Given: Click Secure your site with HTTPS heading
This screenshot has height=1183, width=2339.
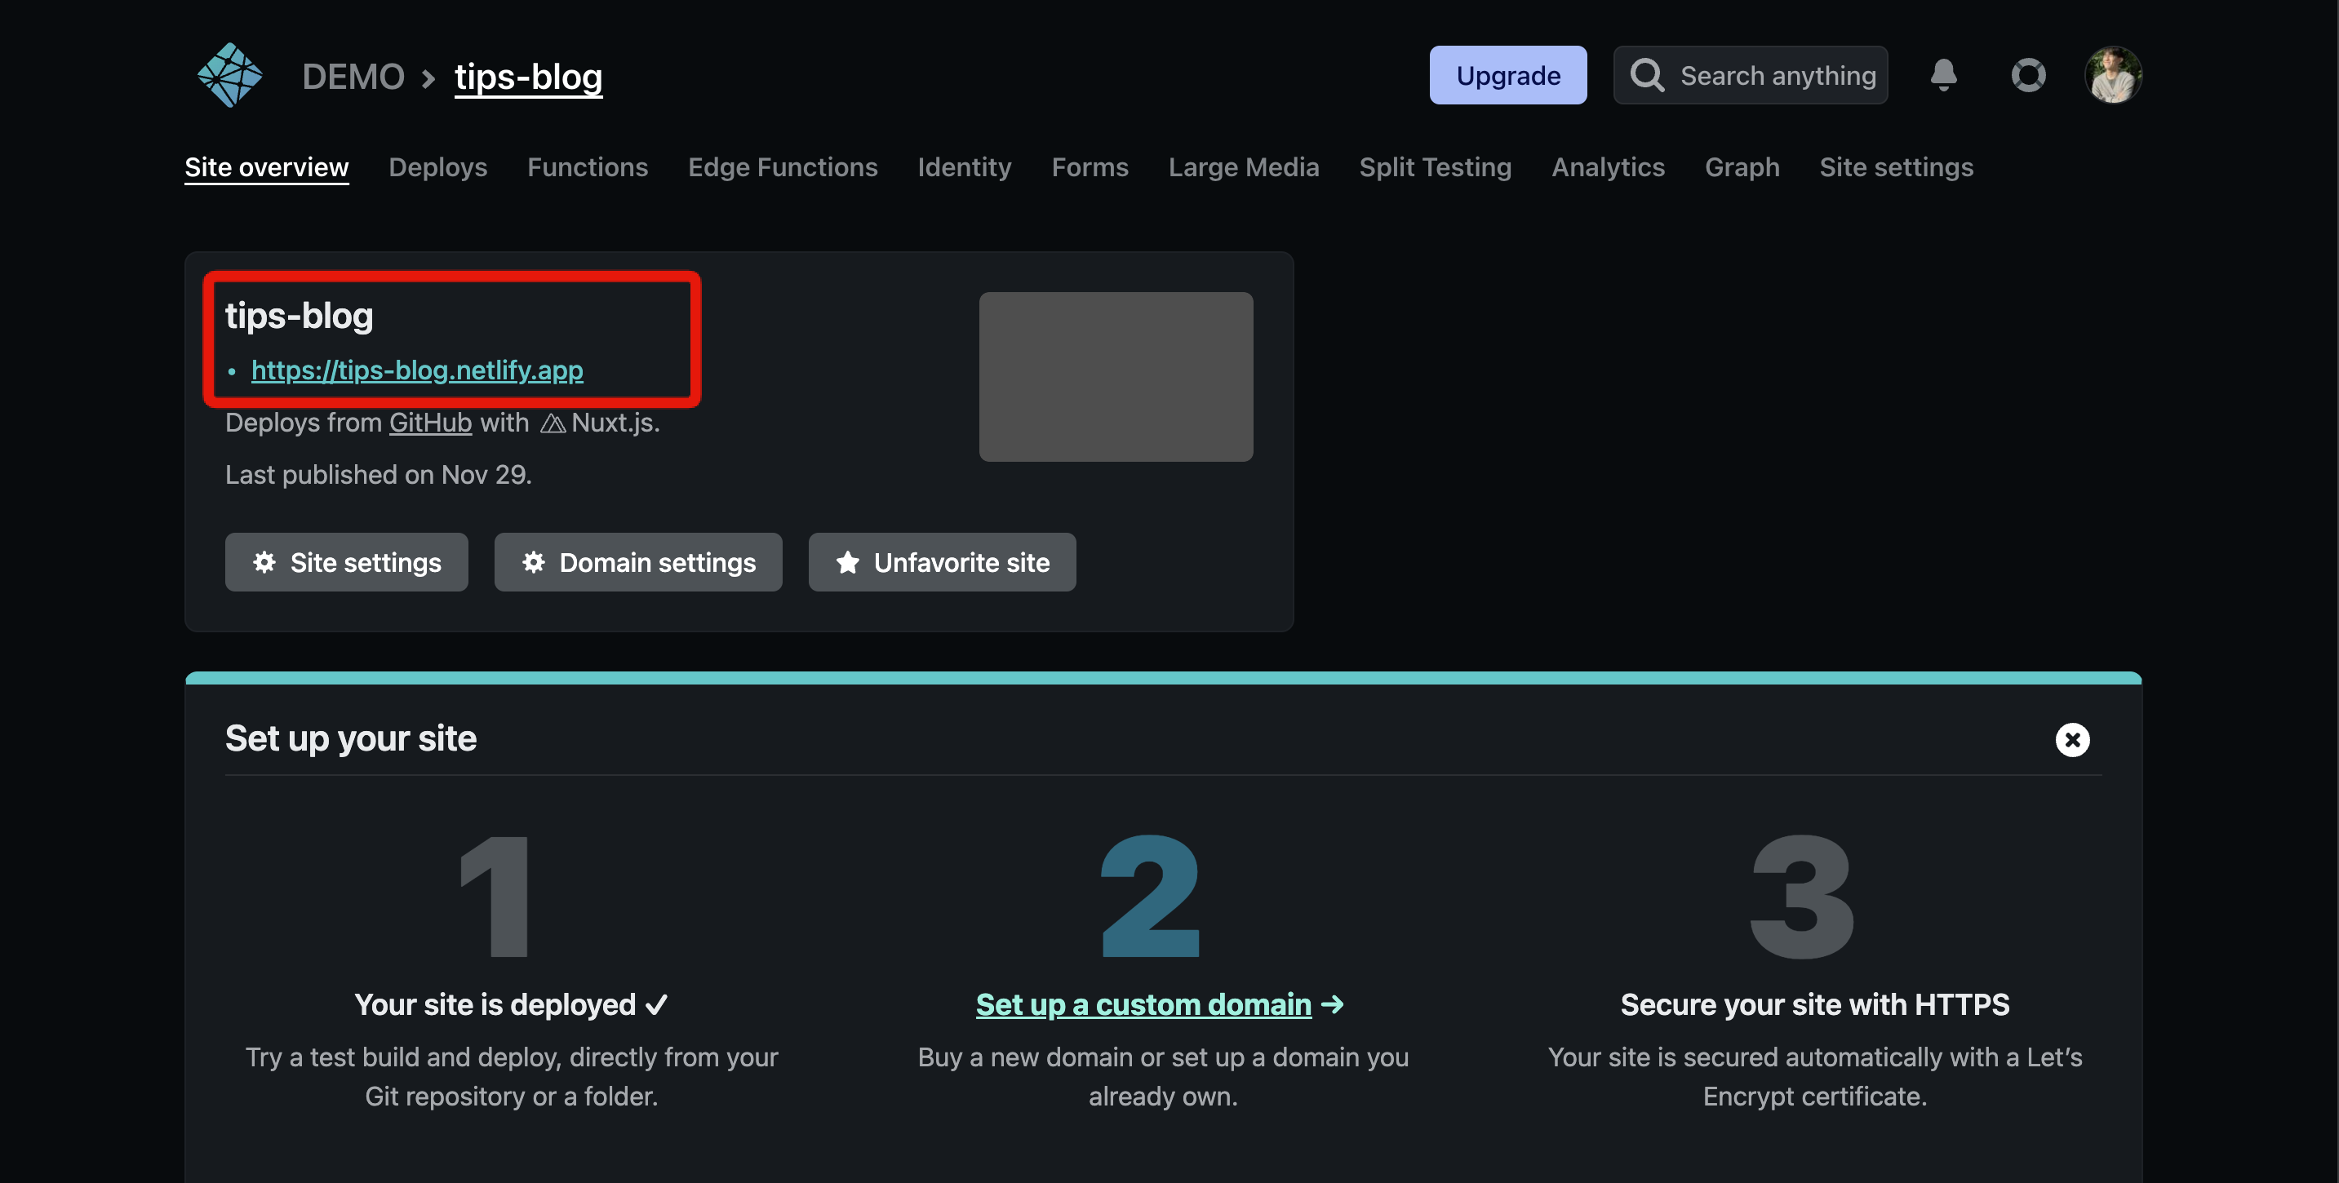Looking at the screenshot, I should (1814, 1004).
